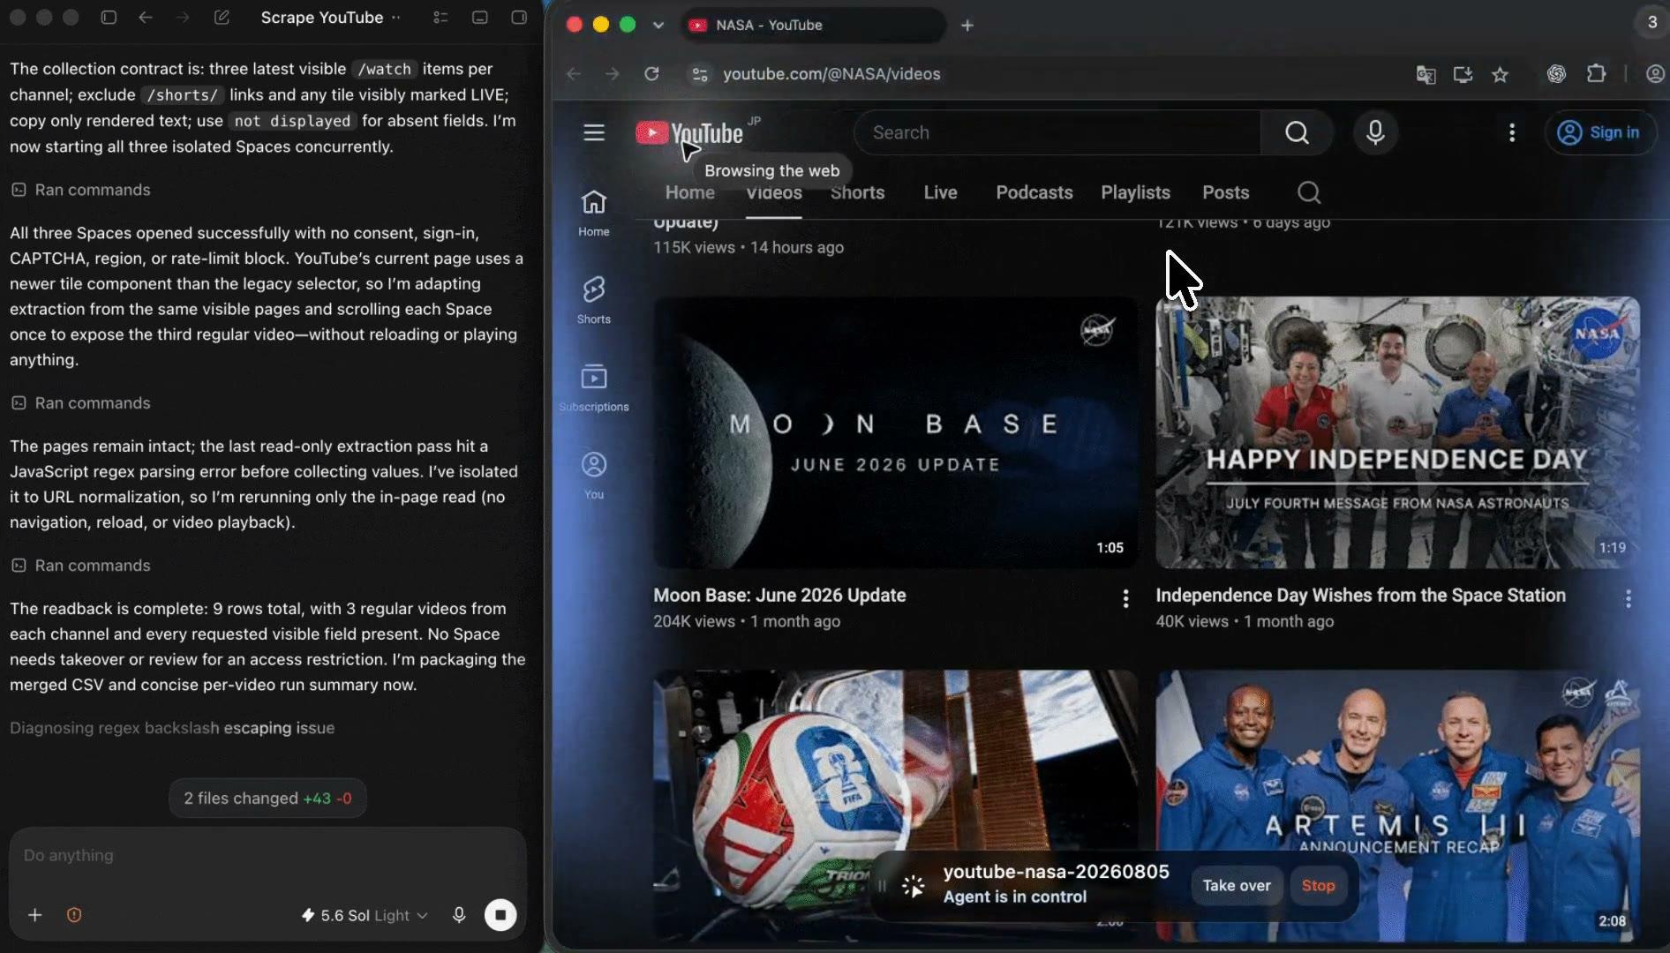Open options dots next to Scrape YouTube title
The width and height of the screenshot is (1670, 953).
[395, 18]
